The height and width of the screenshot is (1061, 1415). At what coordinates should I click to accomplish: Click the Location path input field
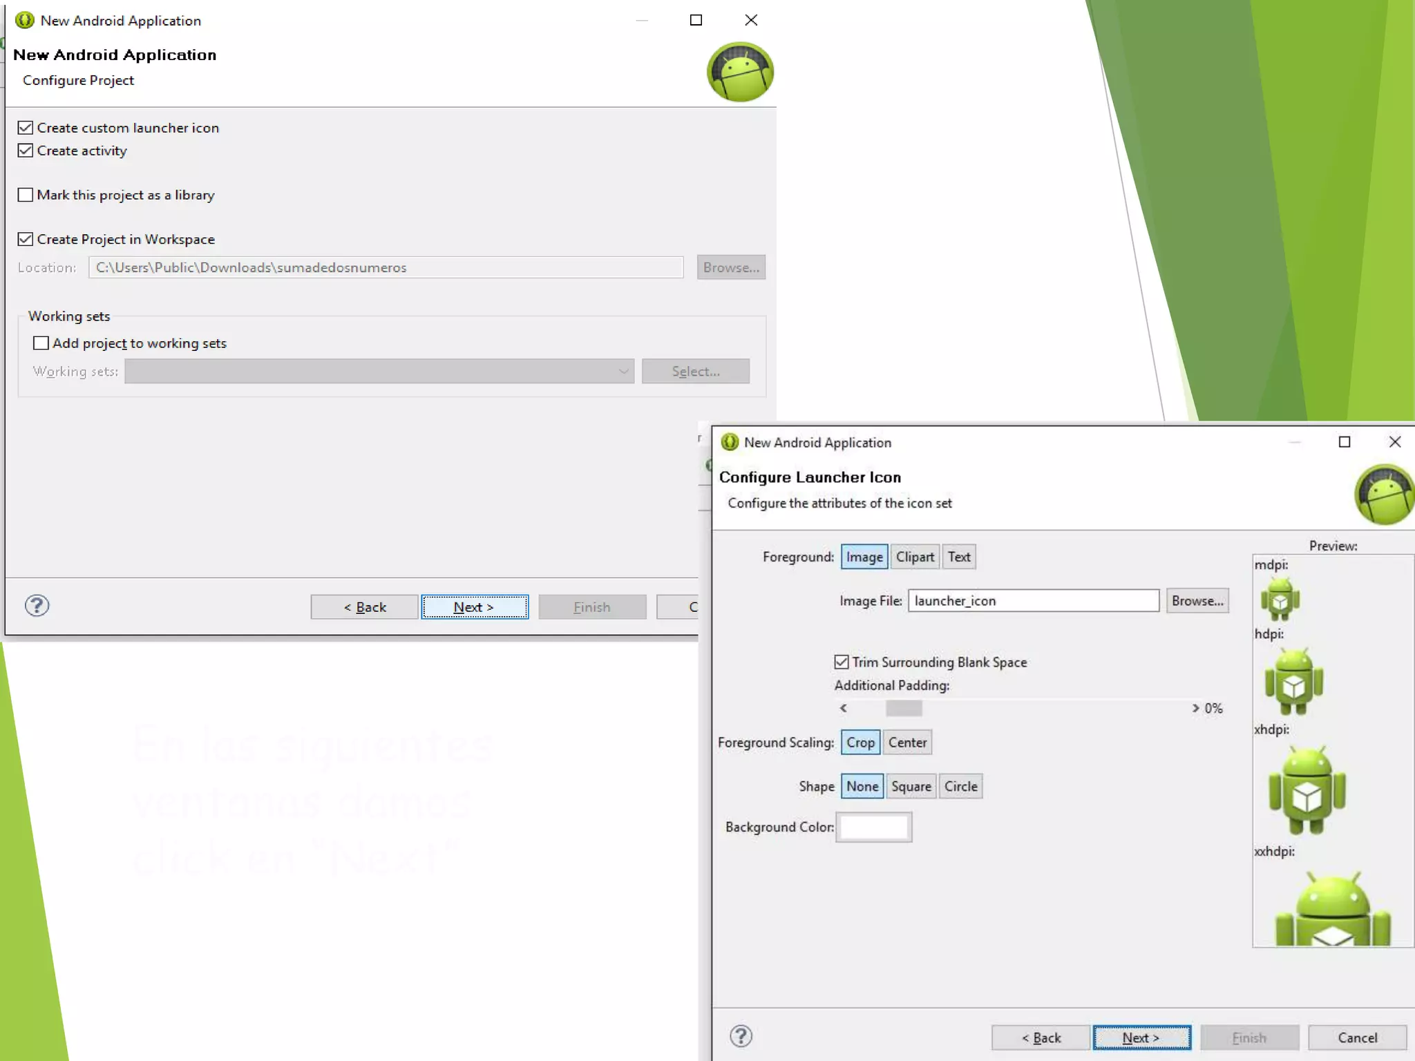click(x=386, y=267)
